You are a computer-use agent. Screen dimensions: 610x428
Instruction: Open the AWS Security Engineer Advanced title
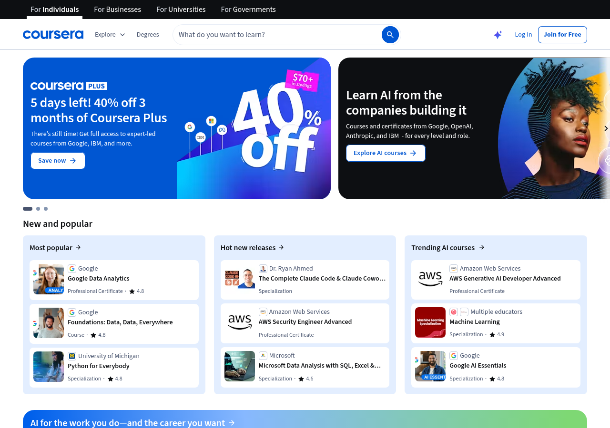305,322
